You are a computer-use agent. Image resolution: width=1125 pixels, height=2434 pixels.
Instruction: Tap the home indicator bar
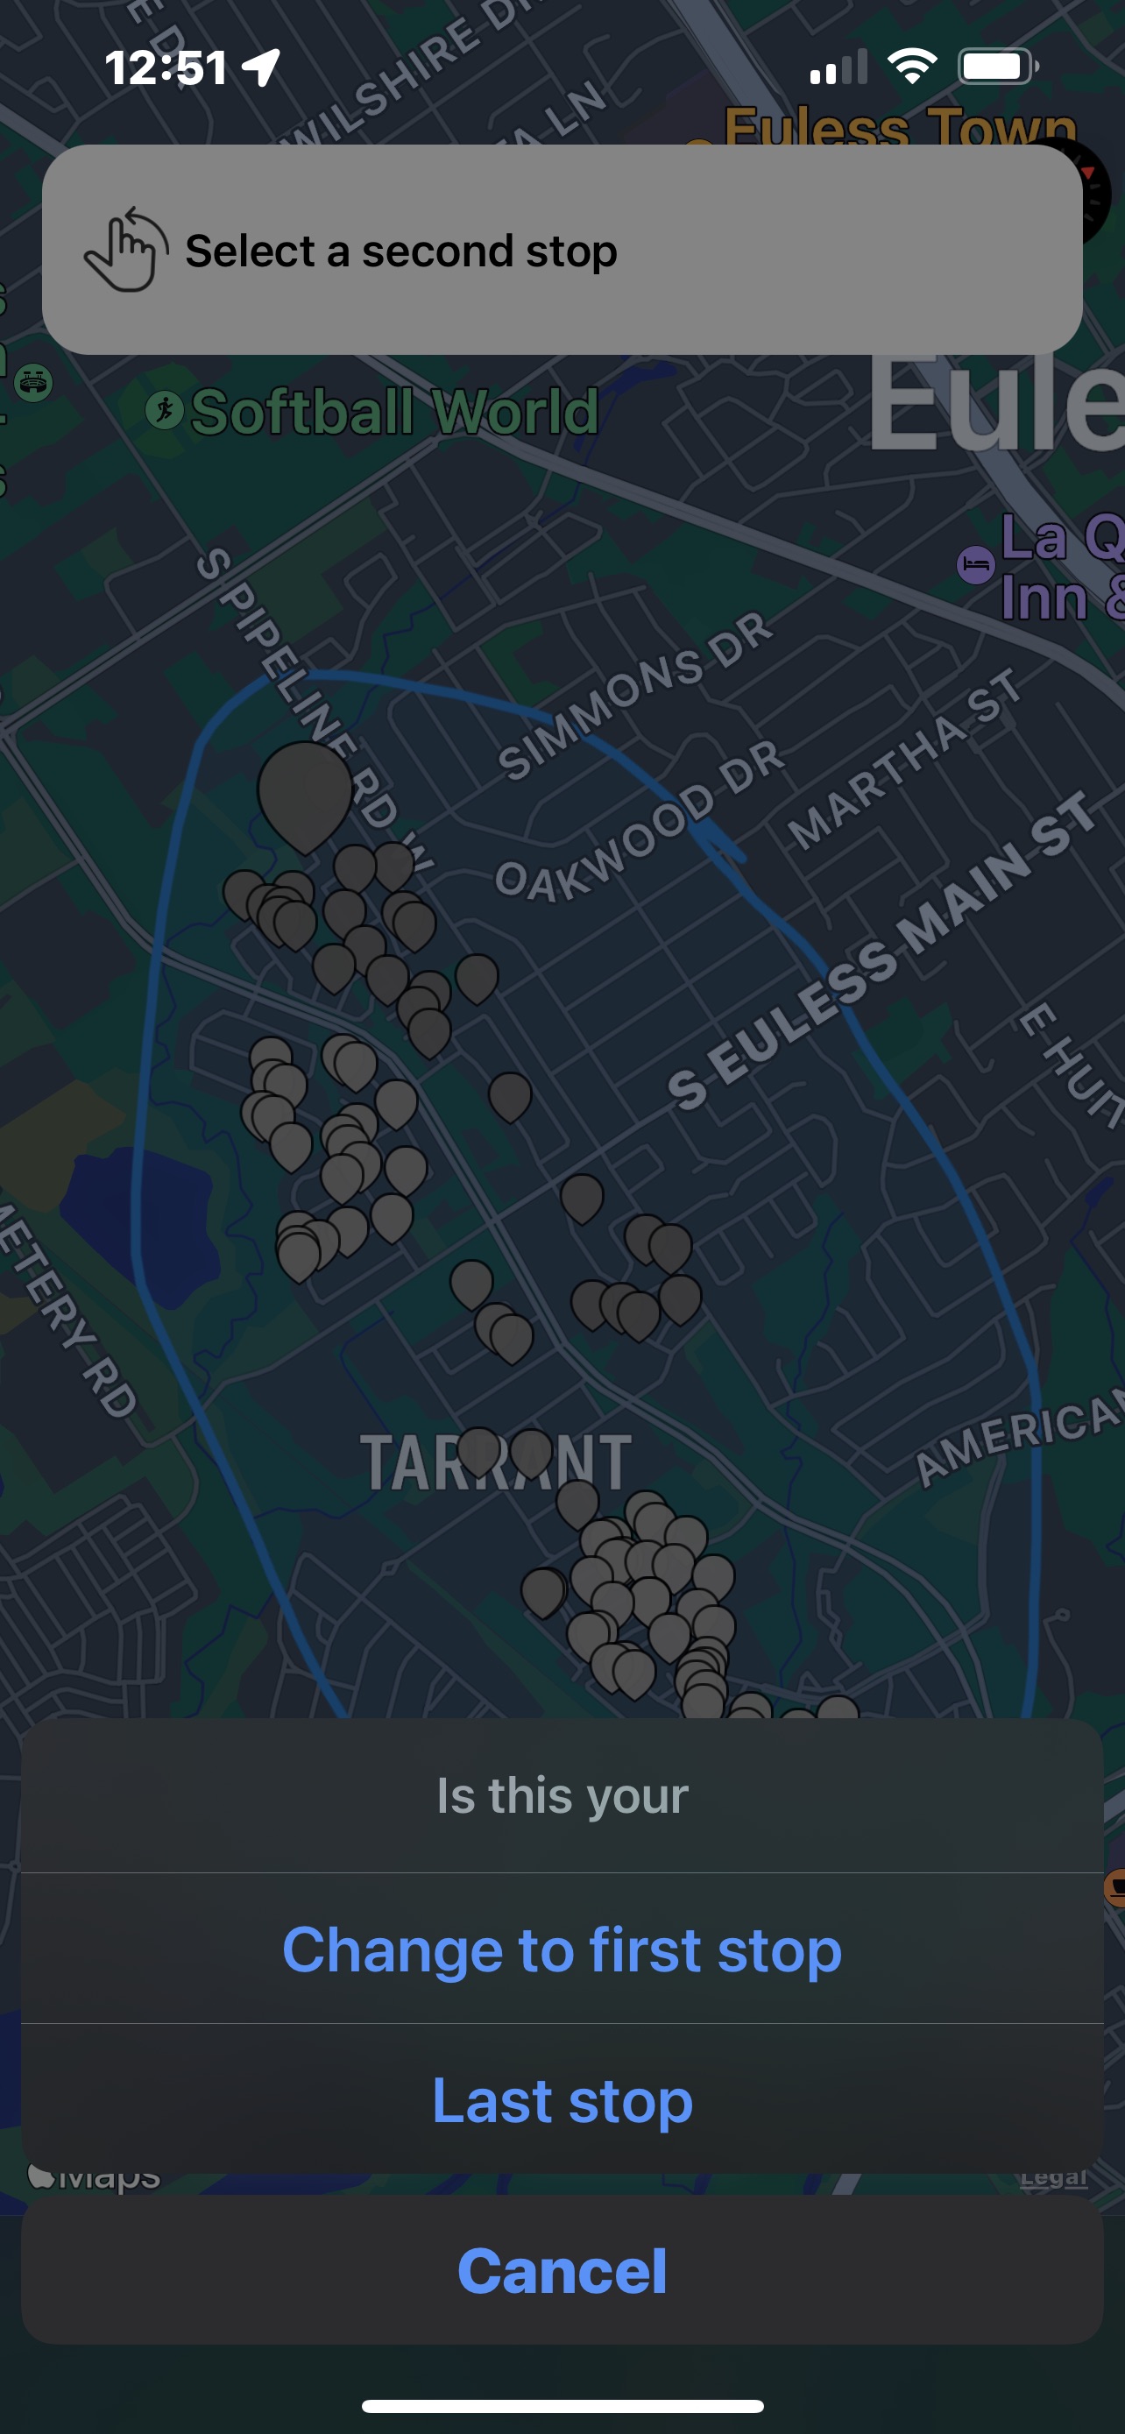[x=562, y=2406]
